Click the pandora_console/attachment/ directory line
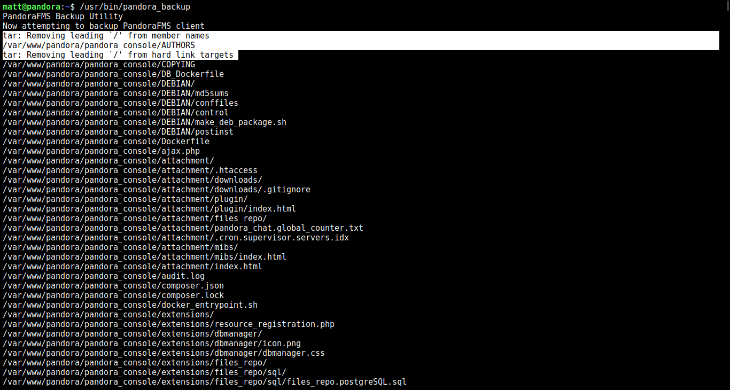The height and width of the screenshot is (390, 730). (x=108, y=161)
